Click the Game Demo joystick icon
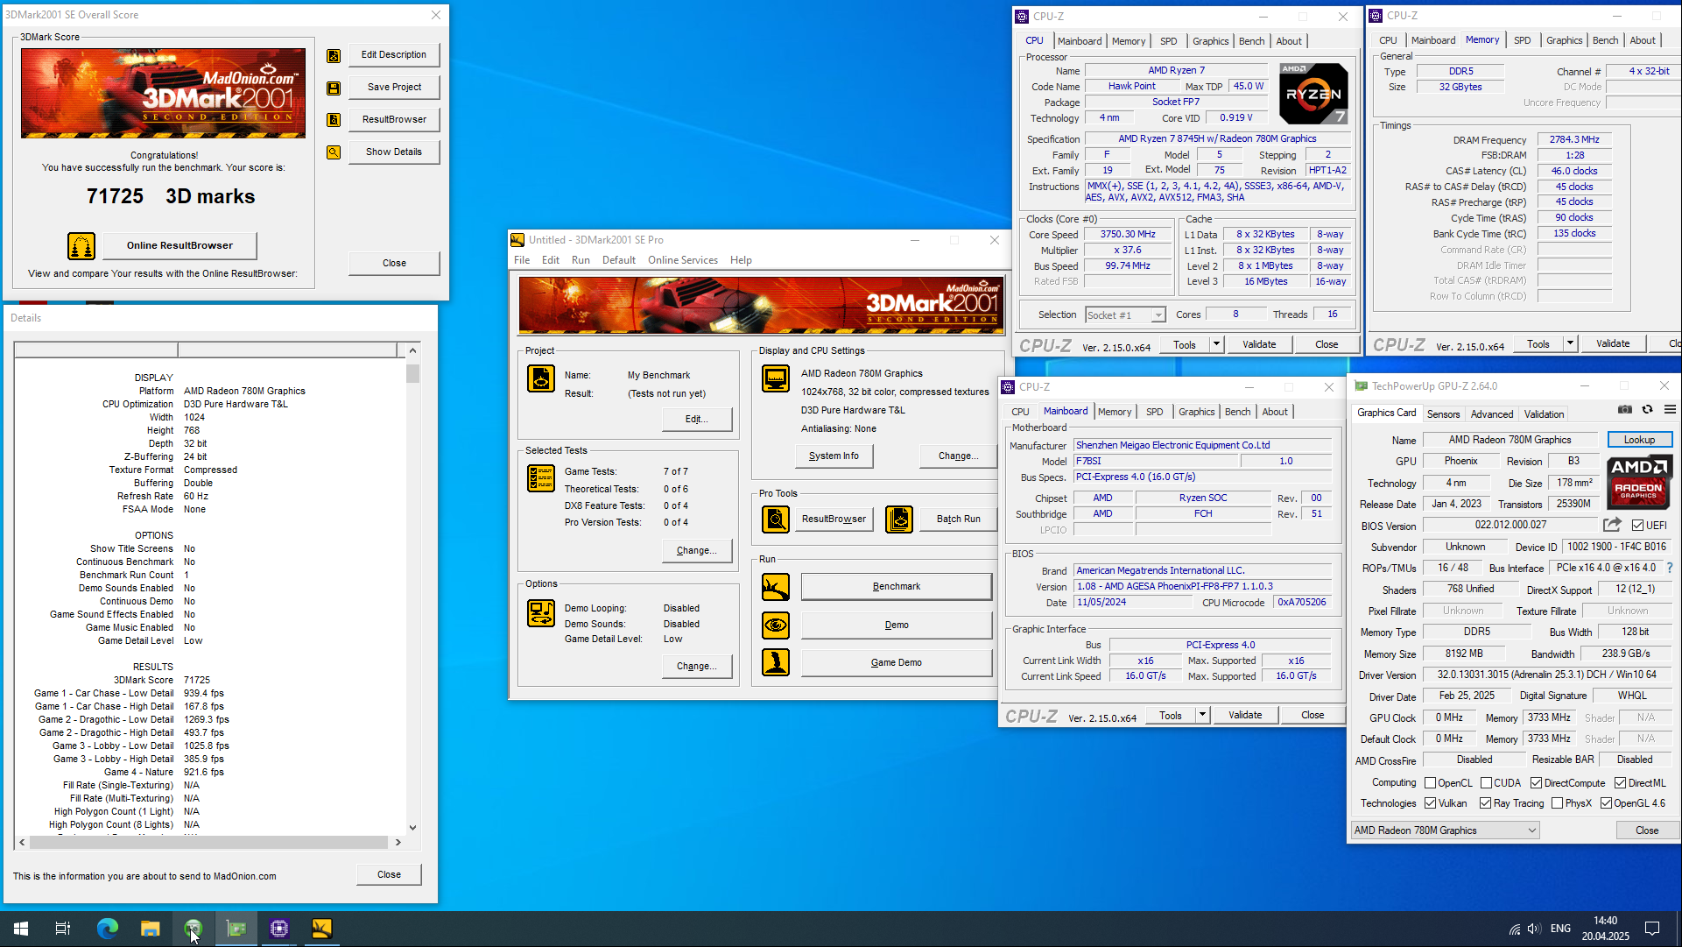 point(776,662)
